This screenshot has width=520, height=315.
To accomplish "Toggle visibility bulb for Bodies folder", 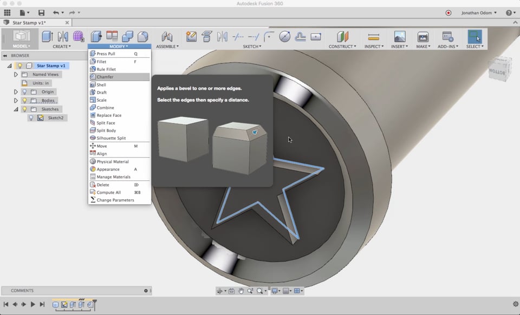I will pyautogui.click(x=24, y=101).
